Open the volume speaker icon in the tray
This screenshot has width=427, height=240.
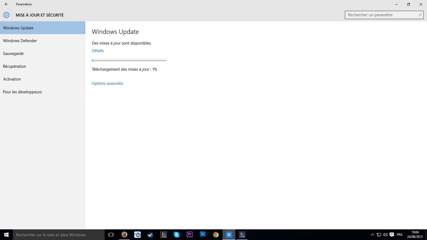(385, 235)
